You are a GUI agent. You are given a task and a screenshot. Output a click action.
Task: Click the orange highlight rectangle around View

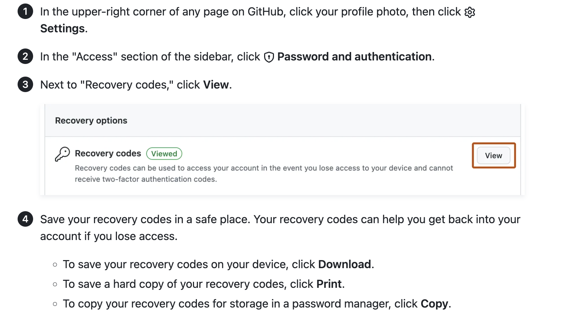493,144
